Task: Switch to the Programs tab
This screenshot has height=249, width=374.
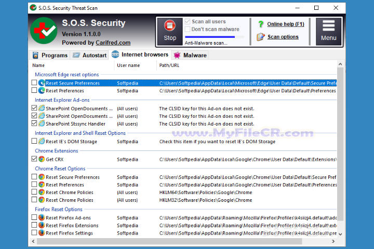Action: [x=50, y=56]
